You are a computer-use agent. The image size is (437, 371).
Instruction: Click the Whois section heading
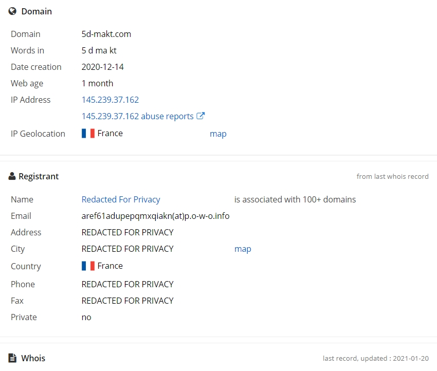33,358
